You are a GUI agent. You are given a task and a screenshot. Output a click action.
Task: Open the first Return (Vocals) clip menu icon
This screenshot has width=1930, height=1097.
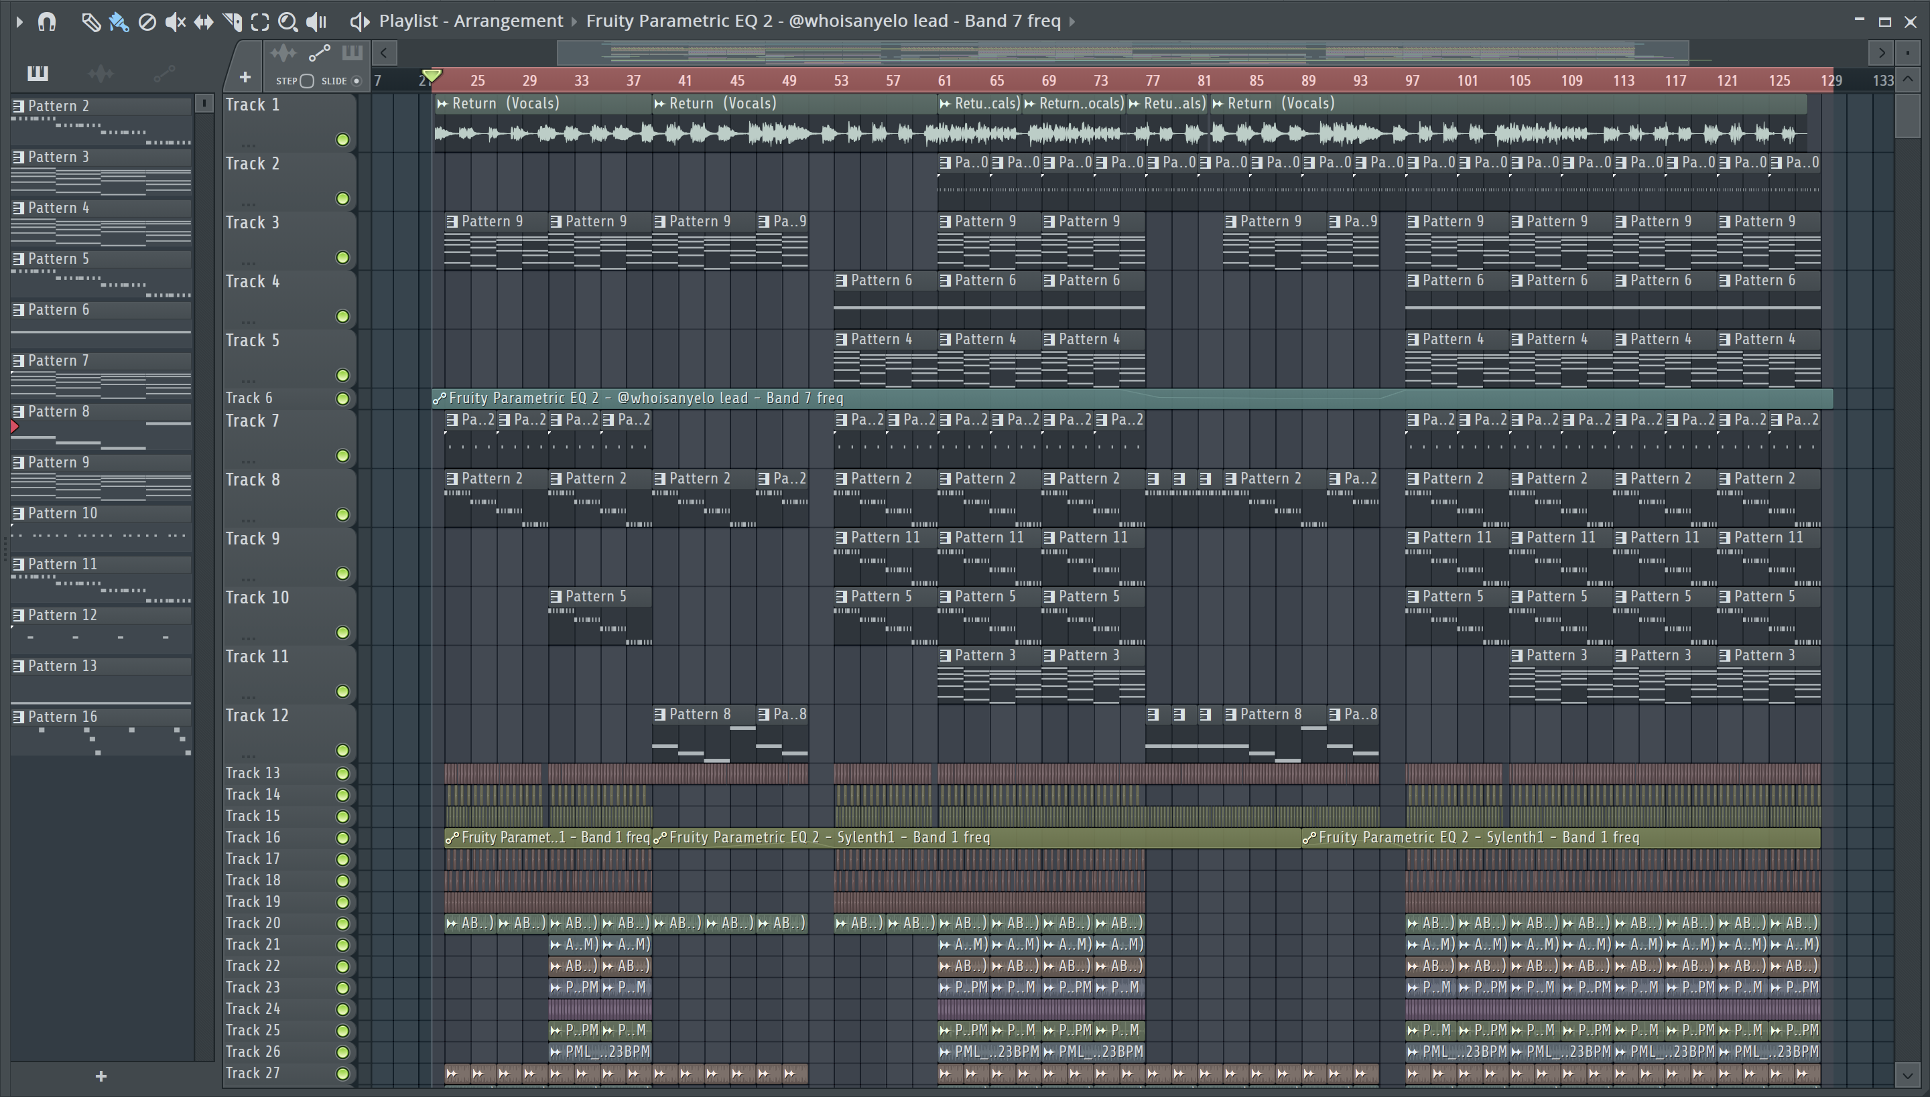pos(442,104)
